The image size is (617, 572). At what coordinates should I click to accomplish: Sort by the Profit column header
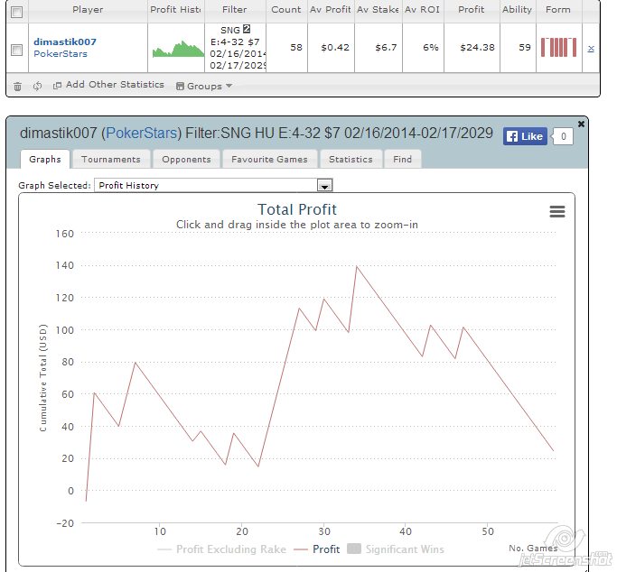point(472,10)
